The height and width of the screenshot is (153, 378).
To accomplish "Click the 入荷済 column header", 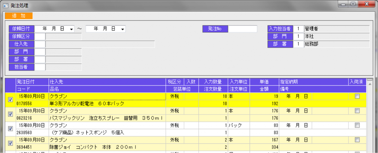I will click(x=357, y=82).
